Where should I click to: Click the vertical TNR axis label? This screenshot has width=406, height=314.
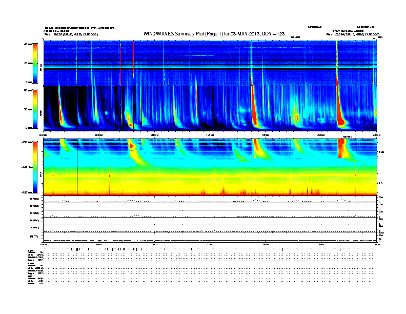[x=40, y=175]
